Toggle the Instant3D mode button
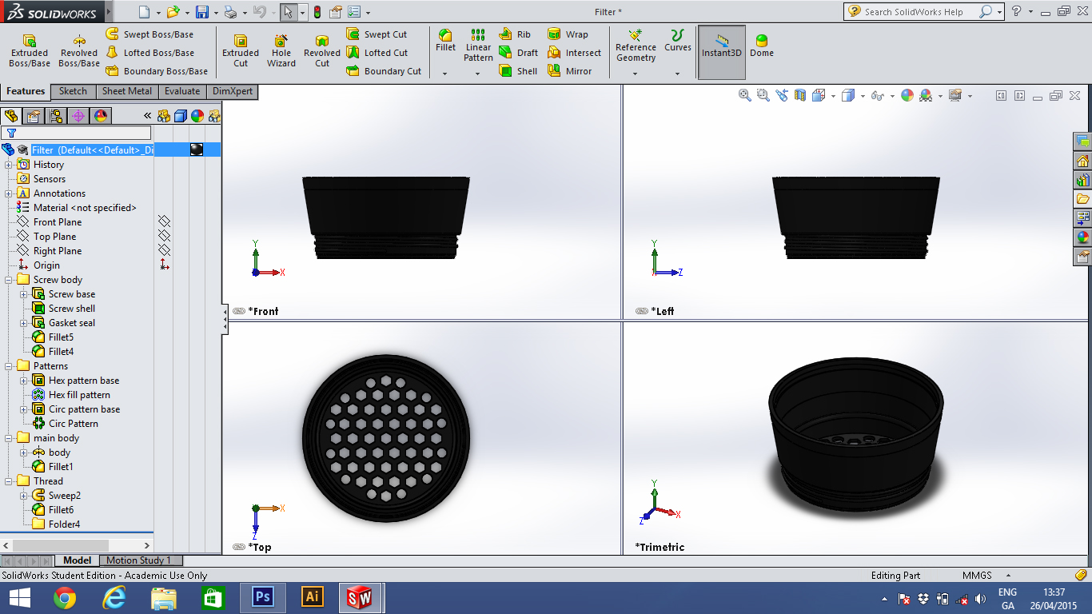Viewport: 1092px width, 614px height. pyautogui.click(x=722, y=46)
